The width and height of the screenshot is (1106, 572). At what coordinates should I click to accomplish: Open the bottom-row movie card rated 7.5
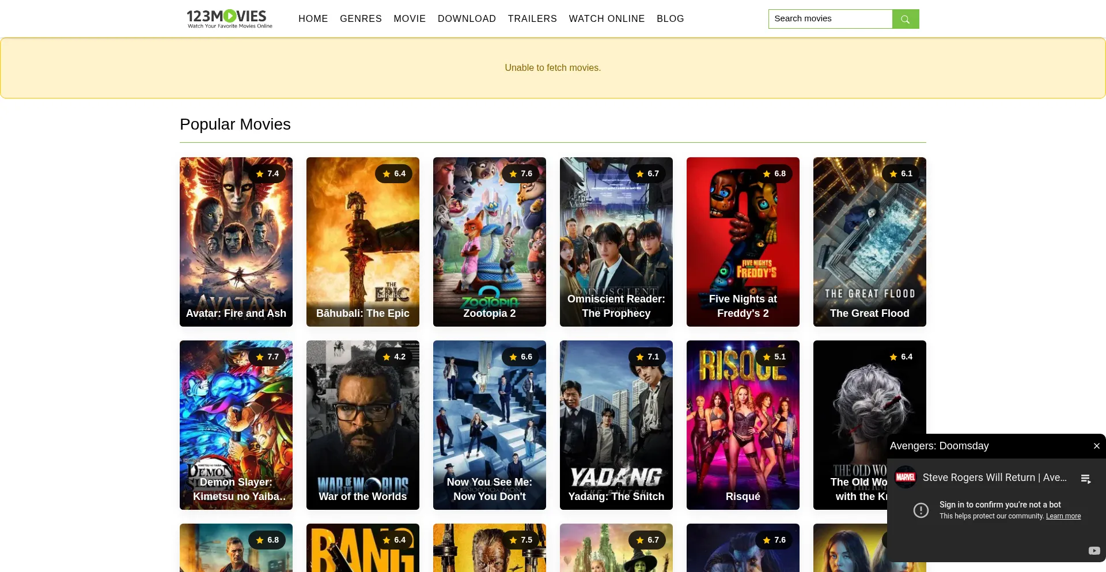coord(490,548)
